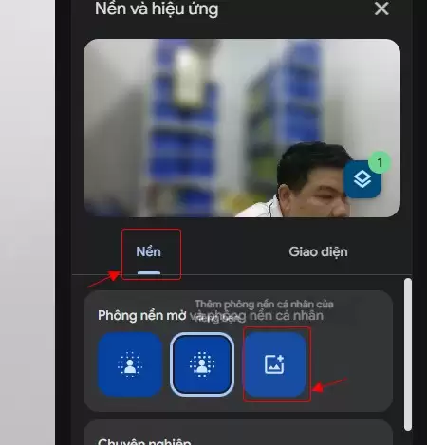This screenshot has height=445, width=427.
Task: Click the Nền và hiệu ứng title
Action: coord(157,9)
